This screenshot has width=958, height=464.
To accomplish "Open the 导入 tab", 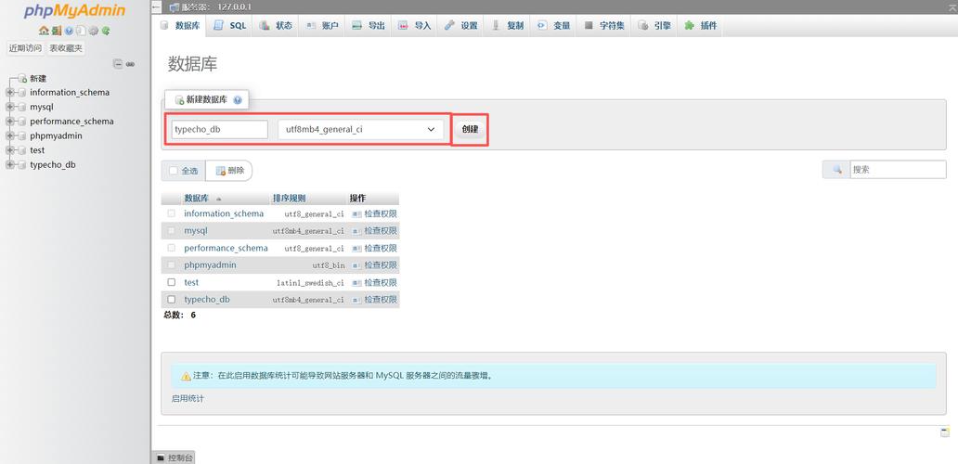I will pyautogui.click(x=414, y=26).
